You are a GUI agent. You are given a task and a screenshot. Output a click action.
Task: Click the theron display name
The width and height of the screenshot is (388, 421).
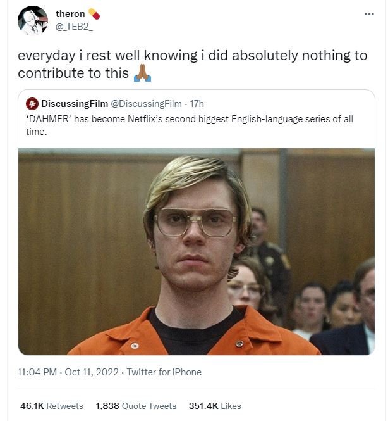point(70,14)
